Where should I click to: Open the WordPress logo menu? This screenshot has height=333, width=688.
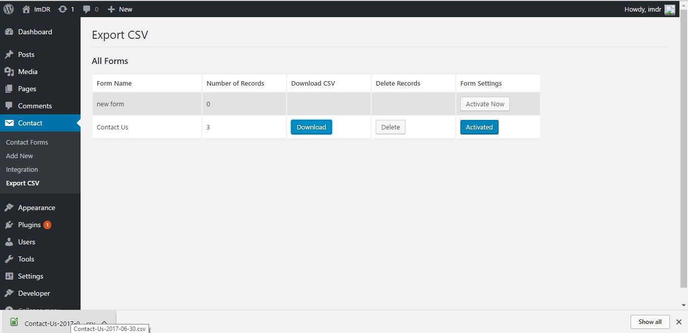click(x=9, y=9)
